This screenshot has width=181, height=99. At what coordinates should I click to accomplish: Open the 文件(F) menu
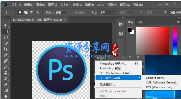coord(16,5)
